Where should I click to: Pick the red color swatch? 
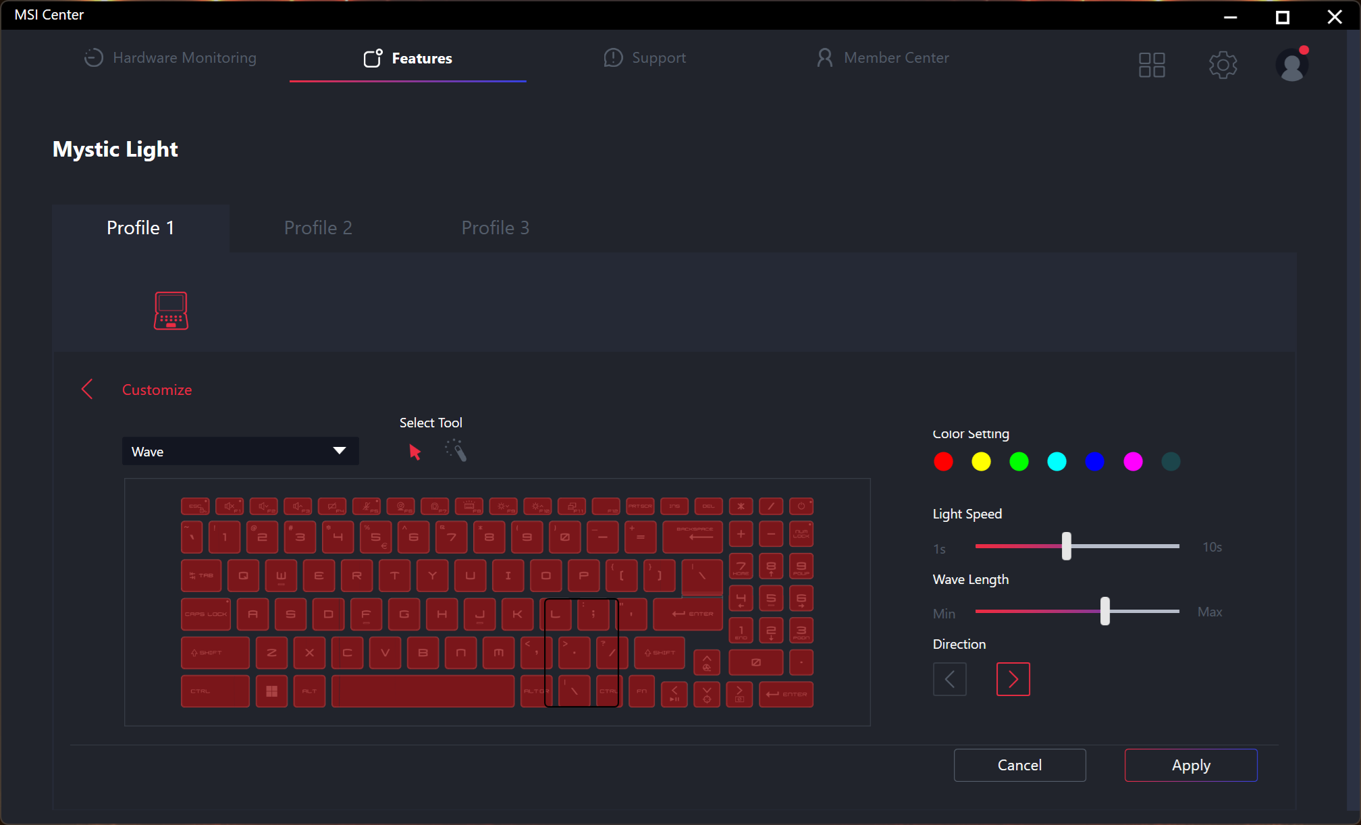[943, 462]
